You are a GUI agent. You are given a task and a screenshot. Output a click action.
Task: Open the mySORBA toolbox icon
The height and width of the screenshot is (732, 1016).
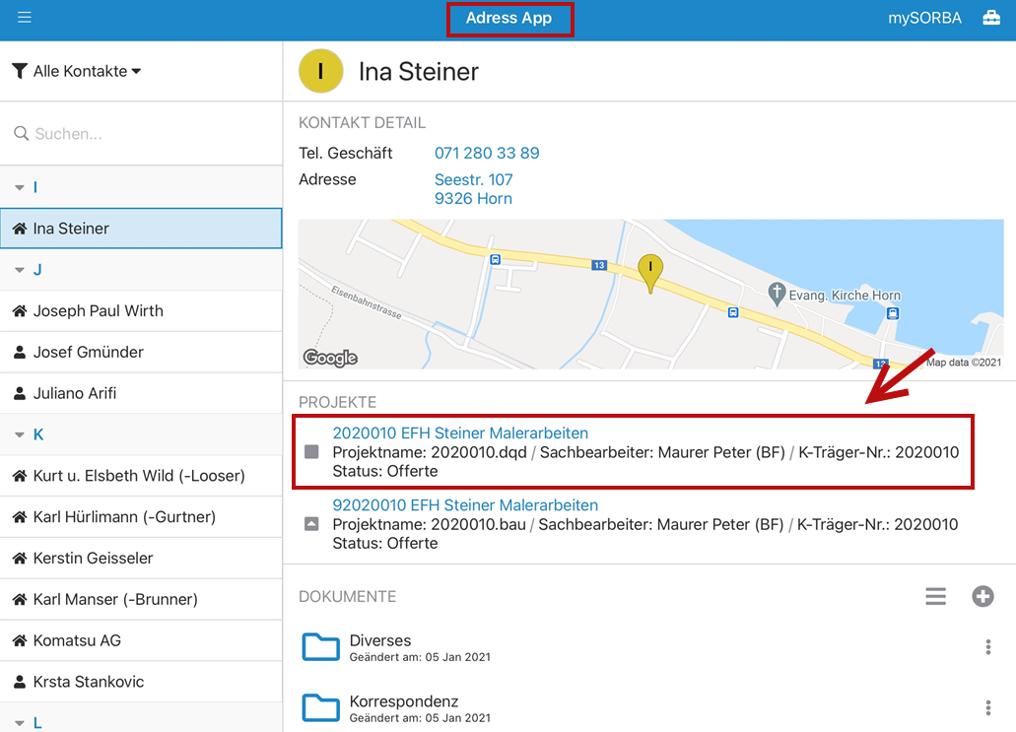(x=990, y=18)
